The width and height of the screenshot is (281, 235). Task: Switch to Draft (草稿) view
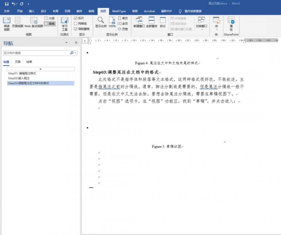[50, 24]
